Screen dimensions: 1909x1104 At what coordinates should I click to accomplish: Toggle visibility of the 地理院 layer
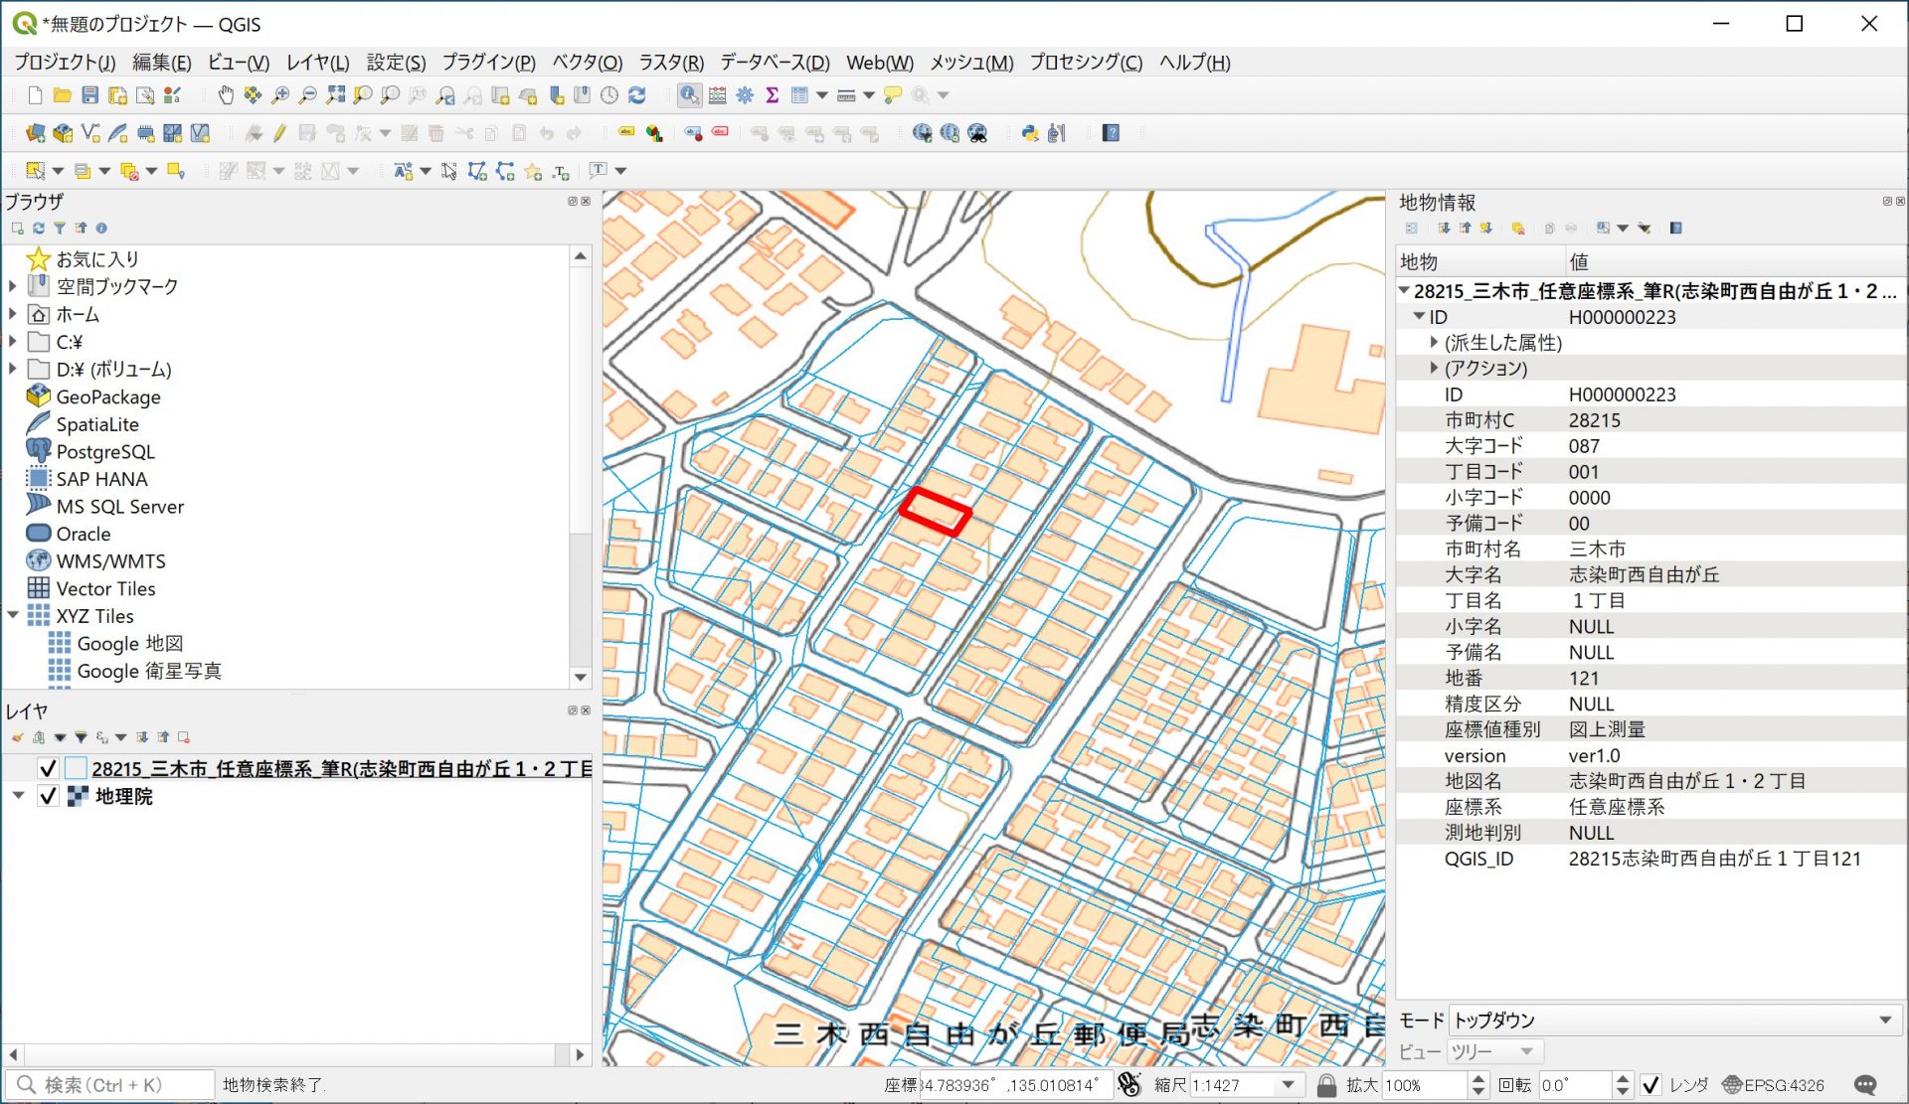point(47,796)
